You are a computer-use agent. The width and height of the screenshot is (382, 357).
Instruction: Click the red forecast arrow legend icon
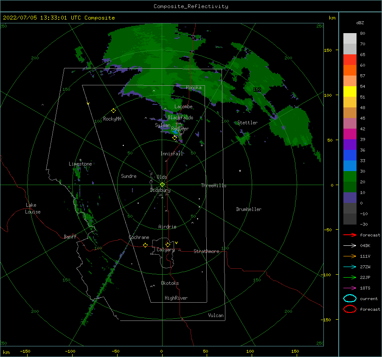[x=350, y=235]
